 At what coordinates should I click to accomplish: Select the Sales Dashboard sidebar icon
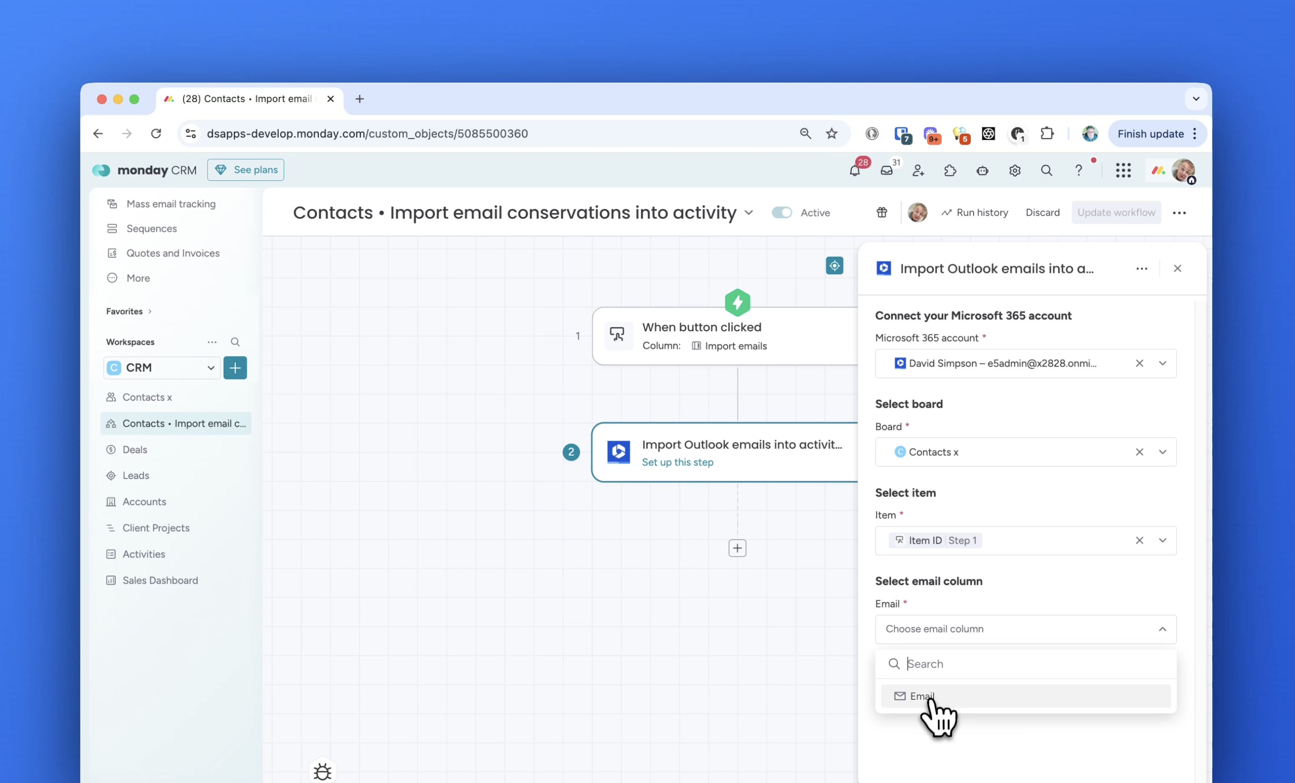(111, 580)
